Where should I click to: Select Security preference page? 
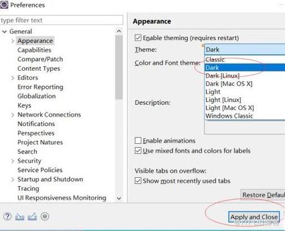coord(29,161)
